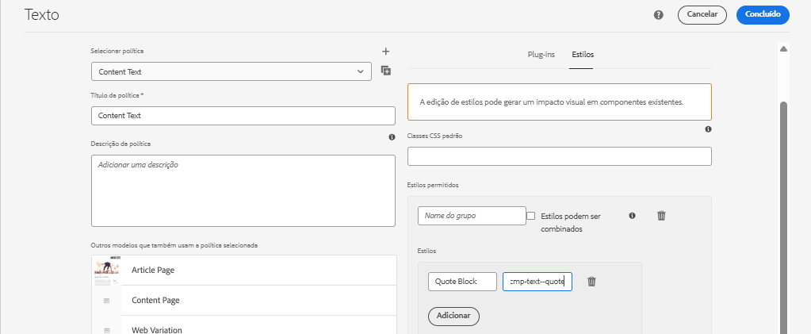Click the 'Nome do grupo' field
This screenshot has height=334, width=811.
tap(472, 216)
